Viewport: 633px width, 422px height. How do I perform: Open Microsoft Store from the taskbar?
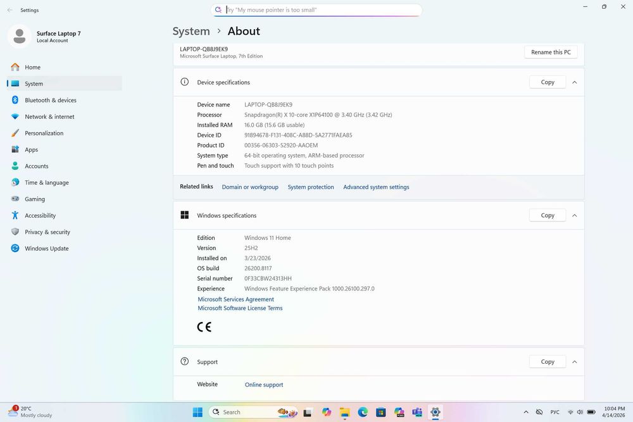[380, 412]
